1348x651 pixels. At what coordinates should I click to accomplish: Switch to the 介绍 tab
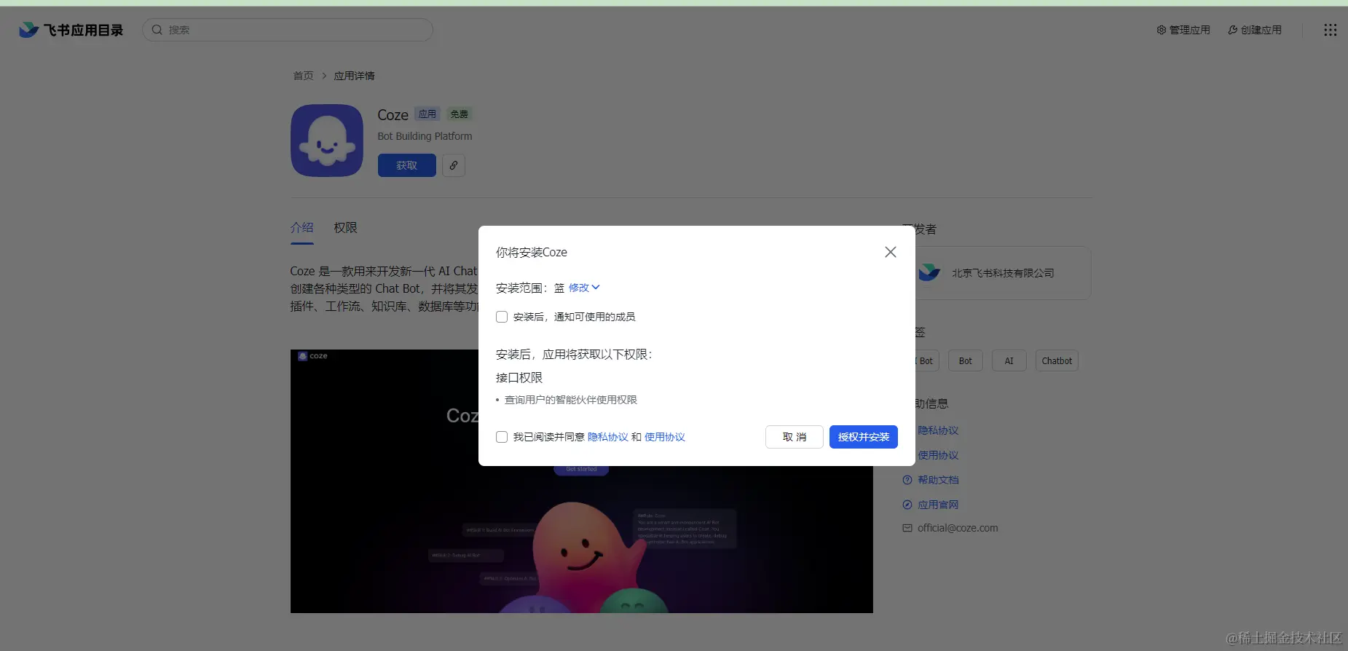coord(302,228)
